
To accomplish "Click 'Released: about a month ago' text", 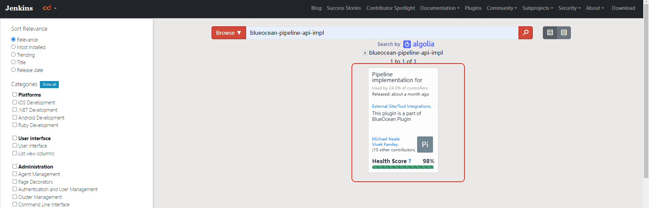I will [x=401, y=94].
